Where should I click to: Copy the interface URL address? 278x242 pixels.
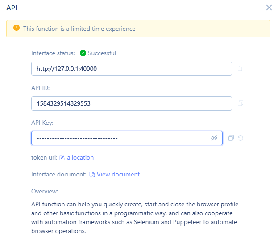[241, 69]
